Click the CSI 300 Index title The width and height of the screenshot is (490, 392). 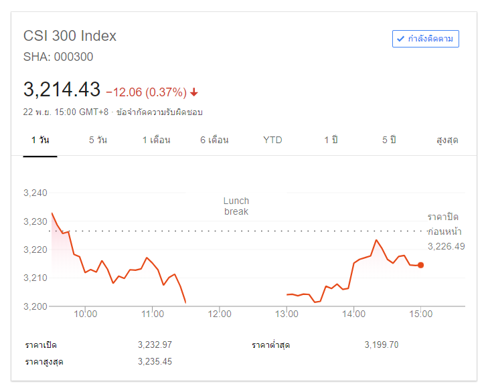70,36
